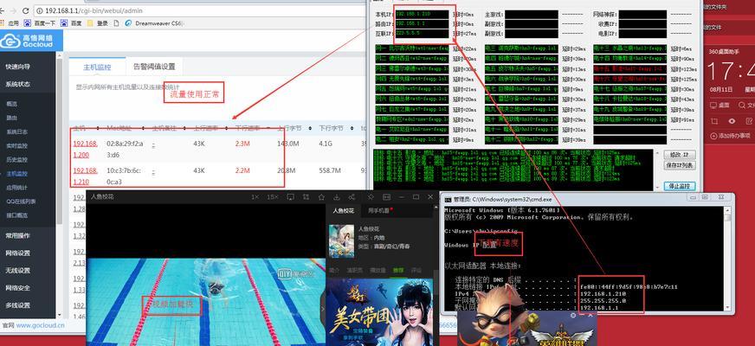Screen dimensions: 755x346
Task: Click the 4.1G downstream bytes cell
Action: (x=325, y=144)
